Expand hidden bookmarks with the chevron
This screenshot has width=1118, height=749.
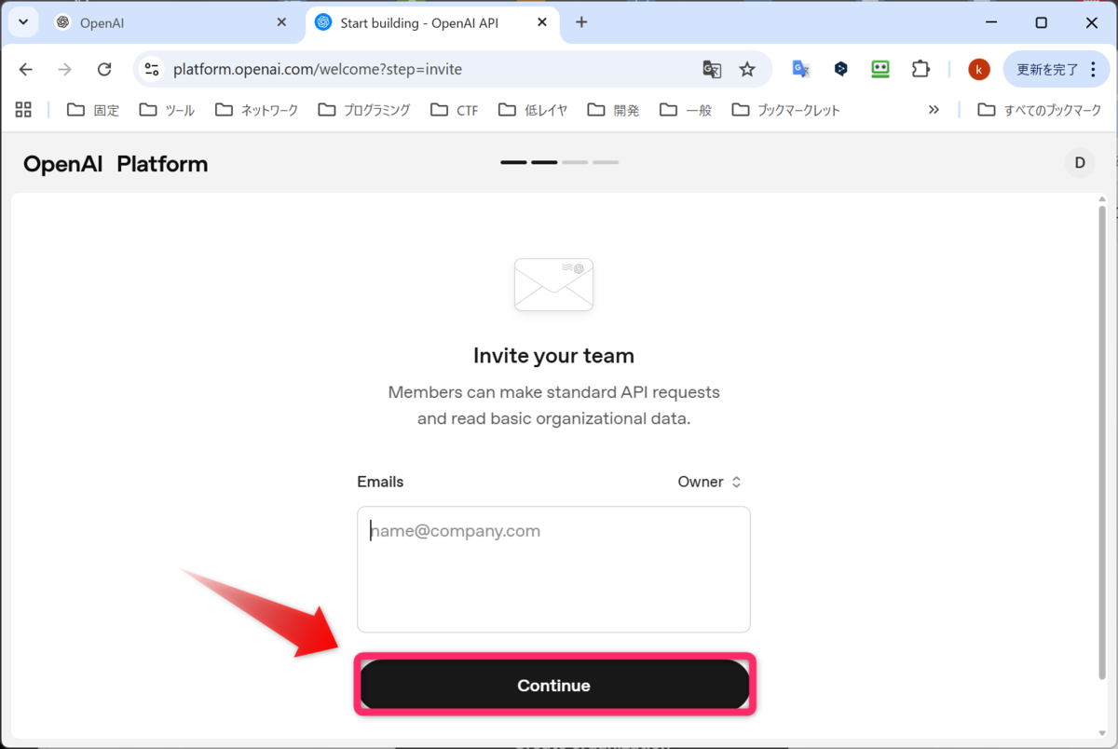[934, 110]
